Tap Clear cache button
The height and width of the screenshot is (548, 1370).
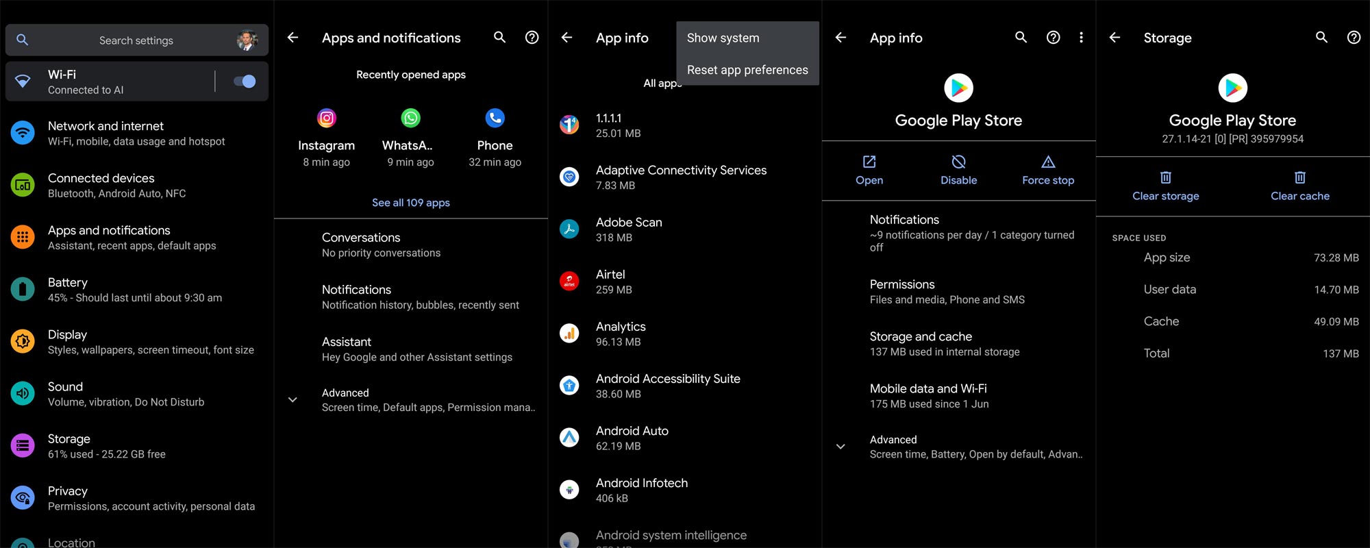(x=1300, y=186)
